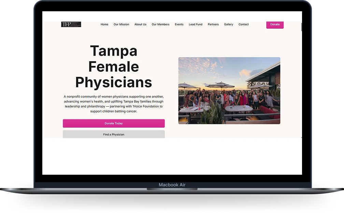Click the nonprofit community description paragraph
344x213 pixels.
click(114, 104)
